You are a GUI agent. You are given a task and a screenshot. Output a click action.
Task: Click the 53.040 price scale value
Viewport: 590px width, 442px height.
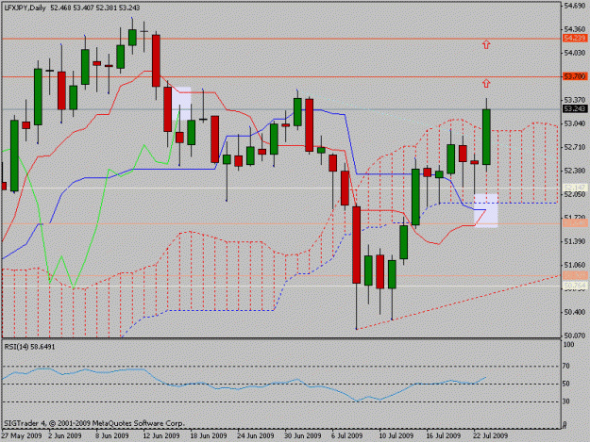(575, 123)
